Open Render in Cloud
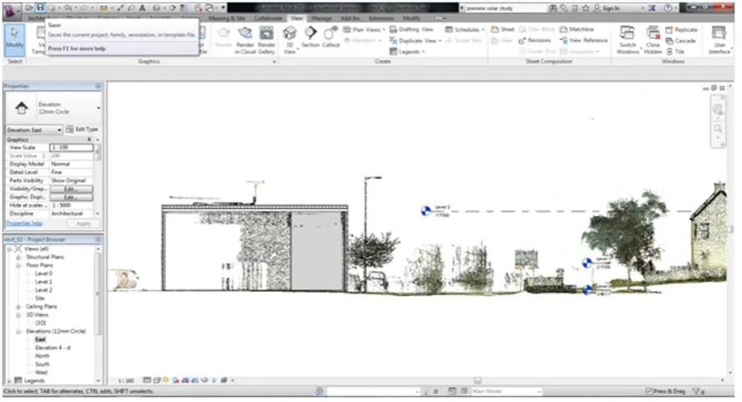The height and width of the screenshot is (402, 742). (245, 40)
